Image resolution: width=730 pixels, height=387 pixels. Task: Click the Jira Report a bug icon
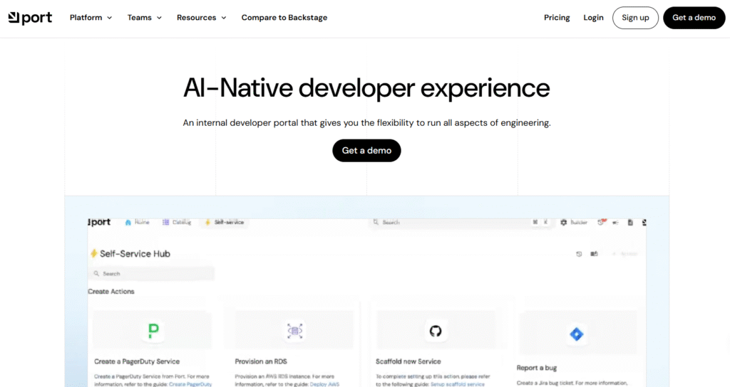pos(577,334)
